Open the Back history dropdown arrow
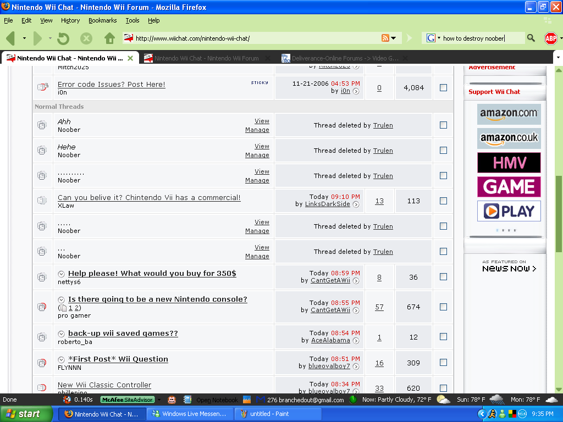This screenshot has height=422, width=563. tap(24, 38)
